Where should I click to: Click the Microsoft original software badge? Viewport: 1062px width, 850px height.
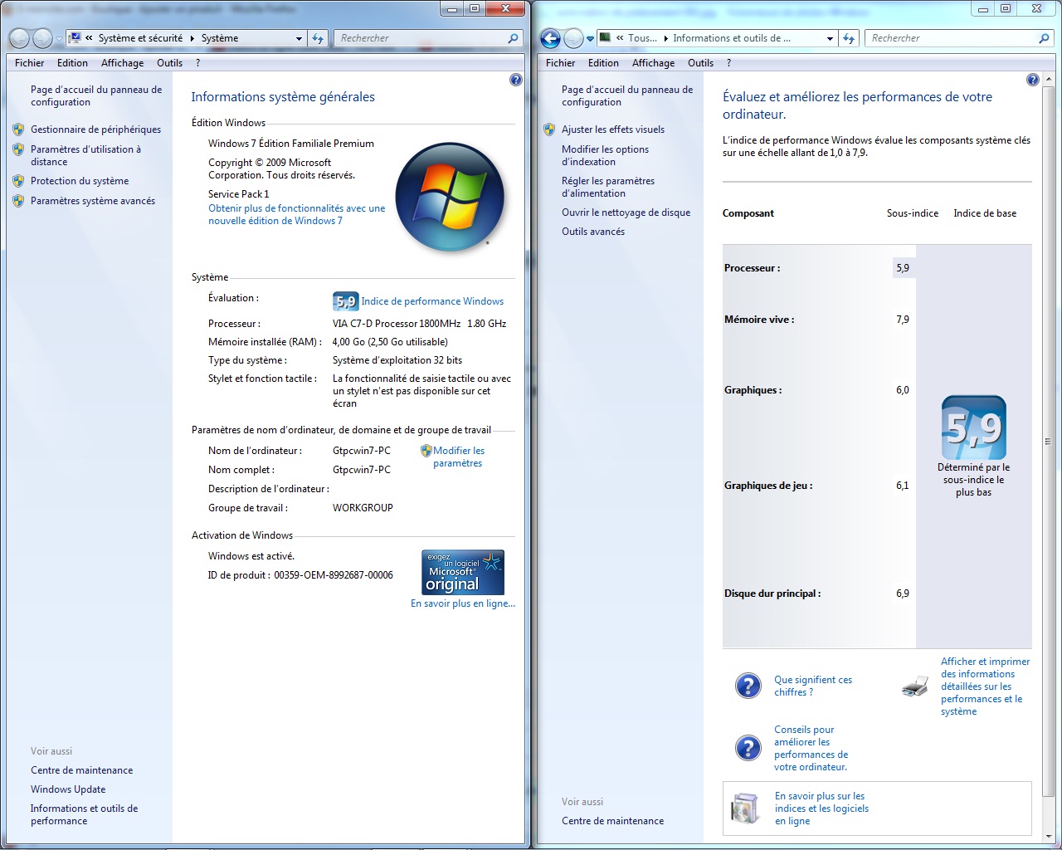(x=463, y=572)
